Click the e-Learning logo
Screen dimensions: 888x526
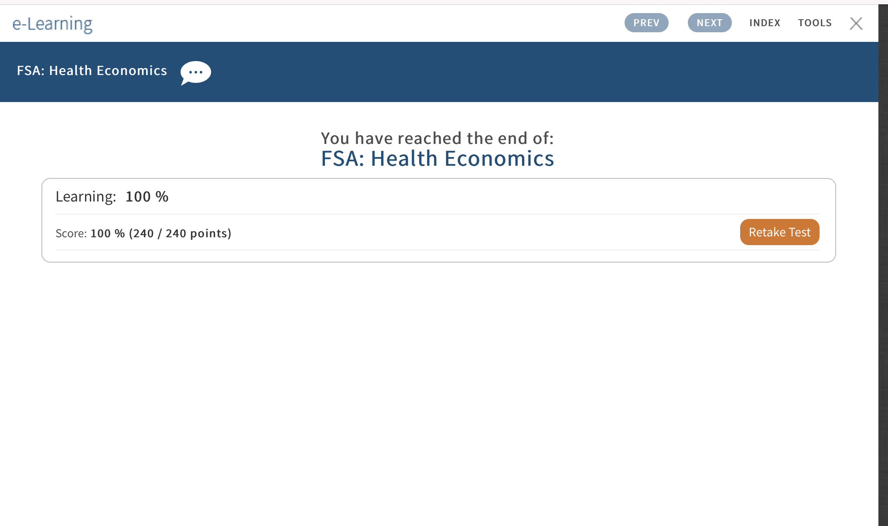tap(52, 24)
